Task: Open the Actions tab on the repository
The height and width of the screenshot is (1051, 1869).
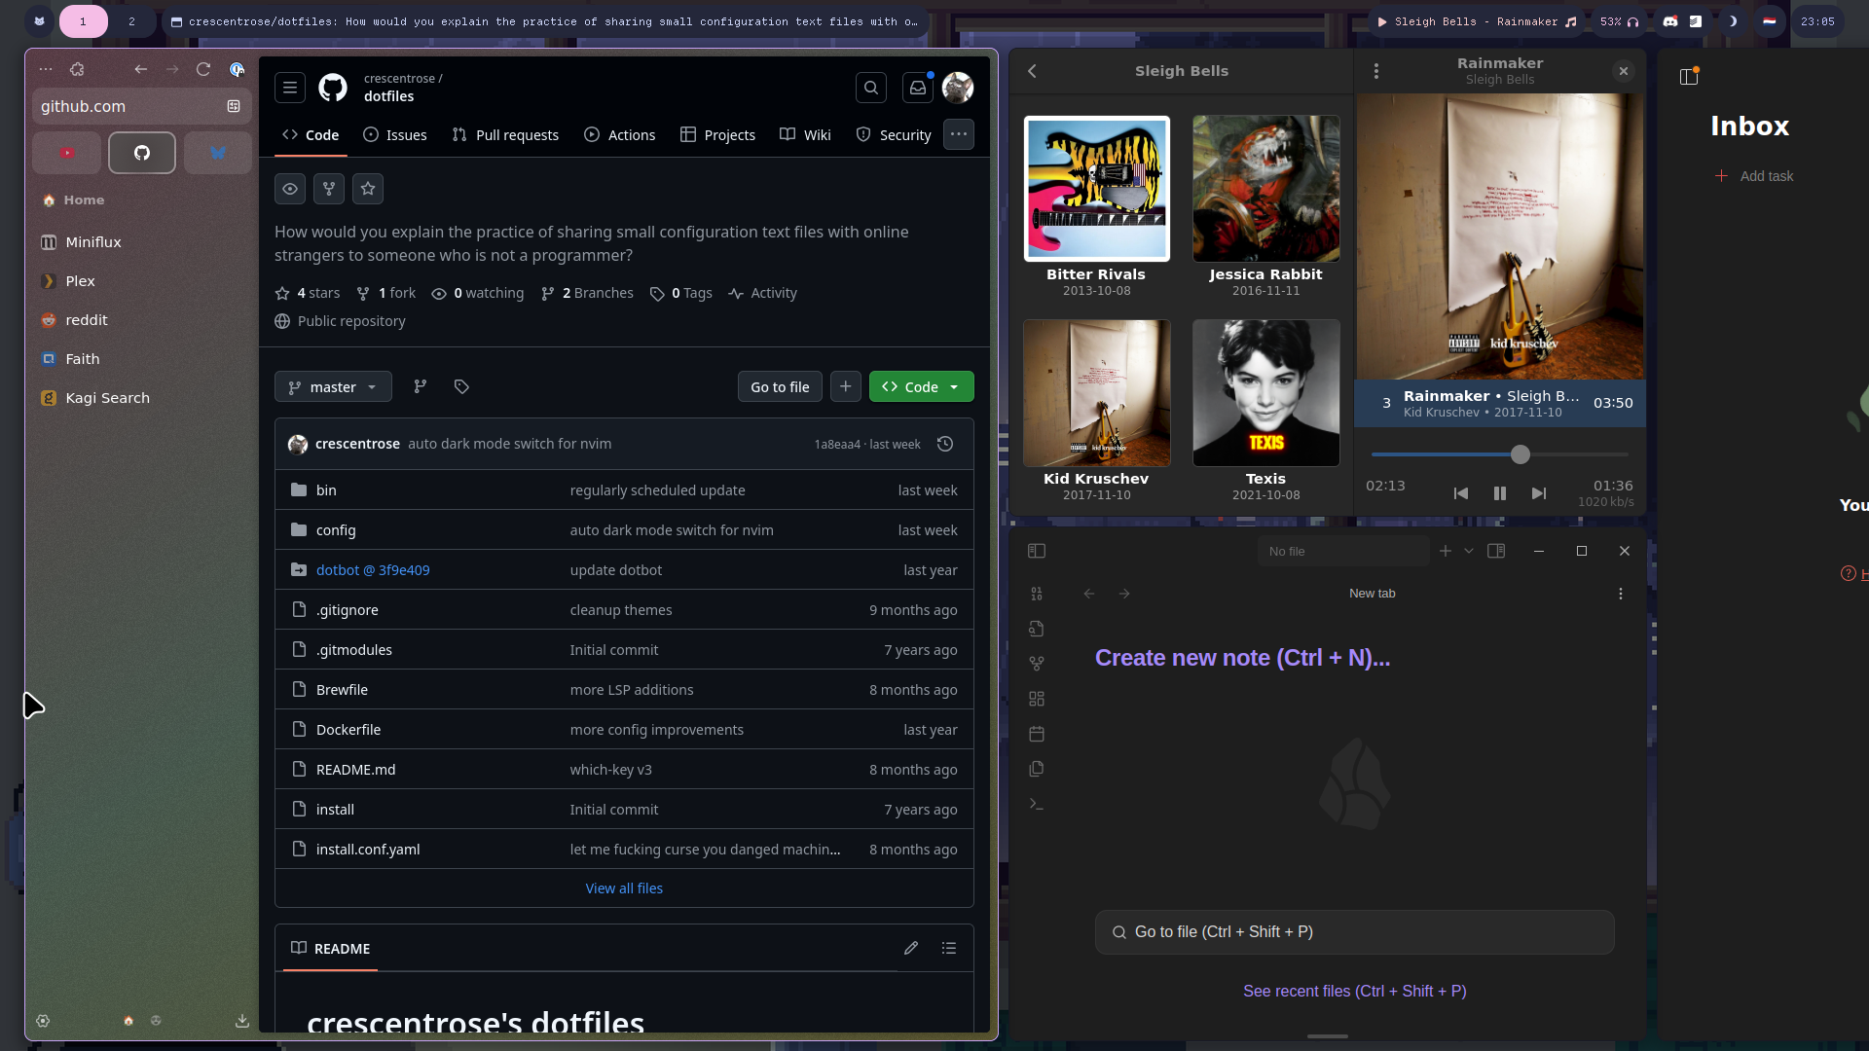Action: [619, 134]
